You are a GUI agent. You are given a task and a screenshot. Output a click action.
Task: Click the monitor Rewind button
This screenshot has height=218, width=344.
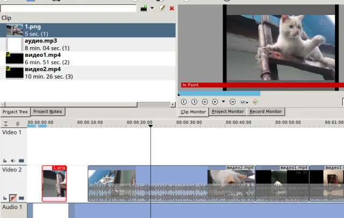coord(205,102)
